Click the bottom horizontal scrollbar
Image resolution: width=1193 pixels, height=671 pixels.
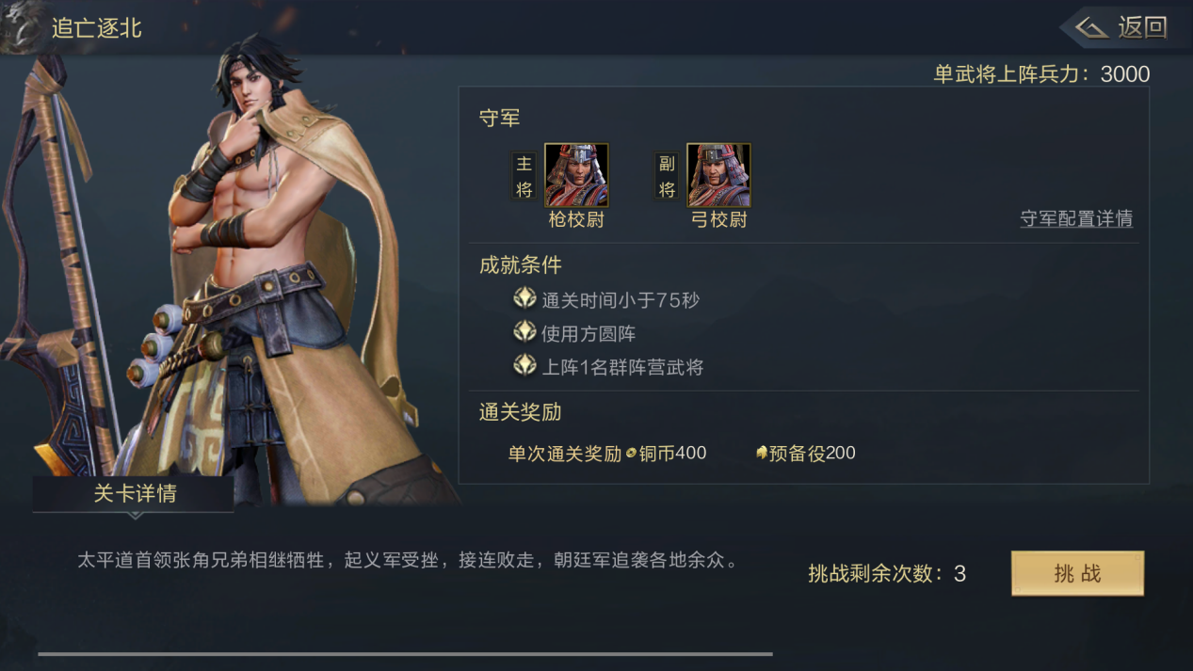(405, 653)
